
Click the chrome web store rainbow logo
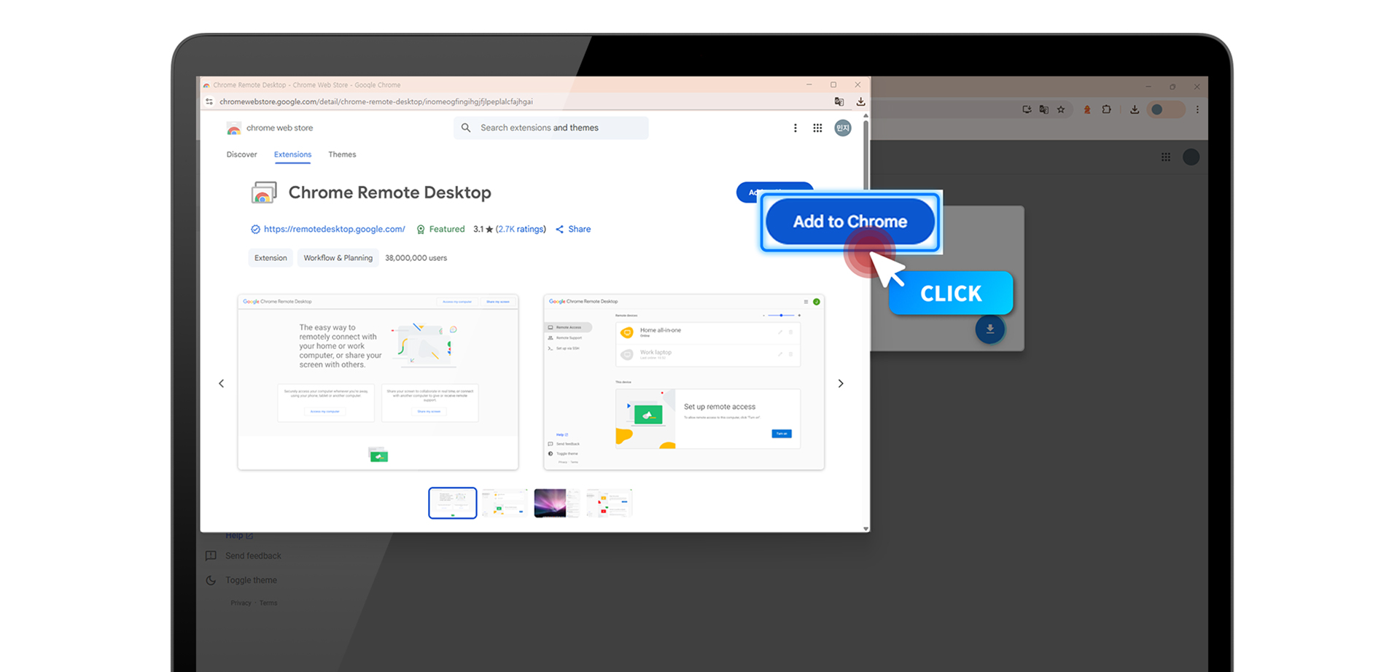[x=233, y=128]
